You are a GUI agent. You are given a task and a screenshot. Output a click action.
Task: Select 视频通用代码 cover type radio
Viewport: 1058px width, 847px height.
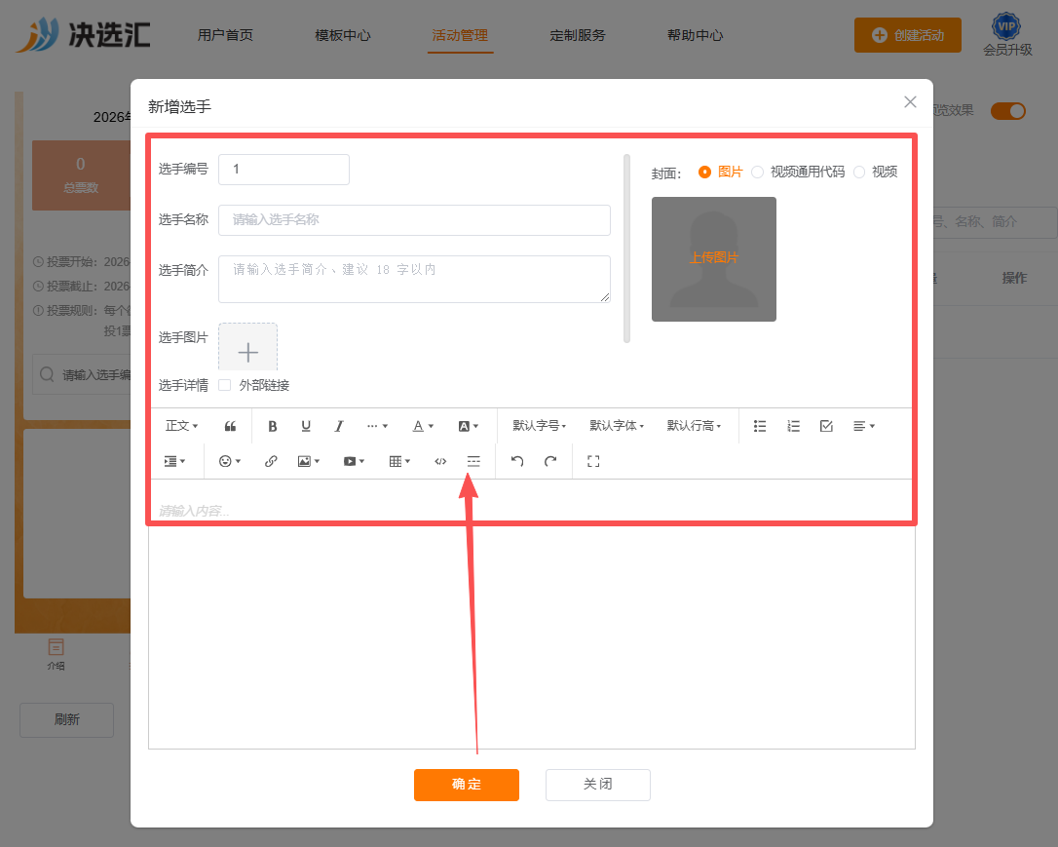(x=758, y=173)
